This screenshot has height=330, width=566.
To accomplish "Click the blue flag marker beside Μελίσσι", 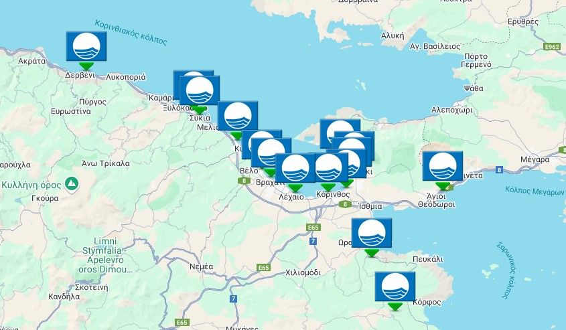I will 238,116.
